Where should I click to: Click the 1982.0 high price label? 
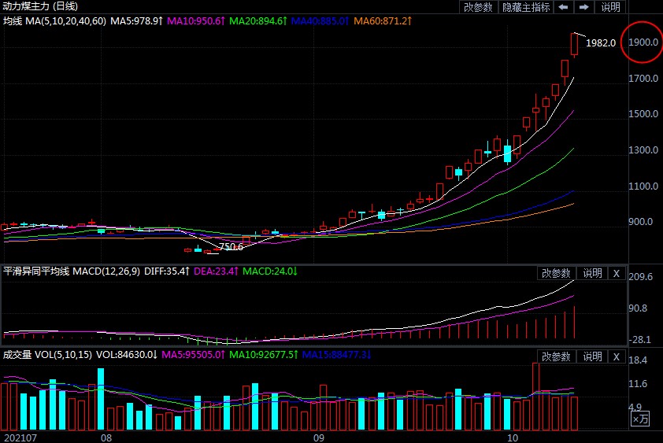pos(602,43)
